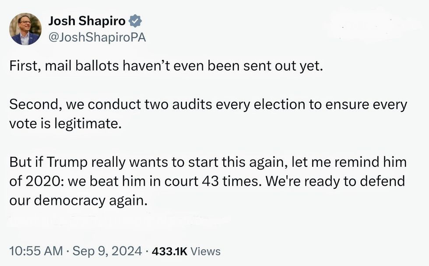The width and height of the screenshot is (429, 266).
Task: Click the line starting with 'Second, we conduct'
Action: (x=208, y=105)
